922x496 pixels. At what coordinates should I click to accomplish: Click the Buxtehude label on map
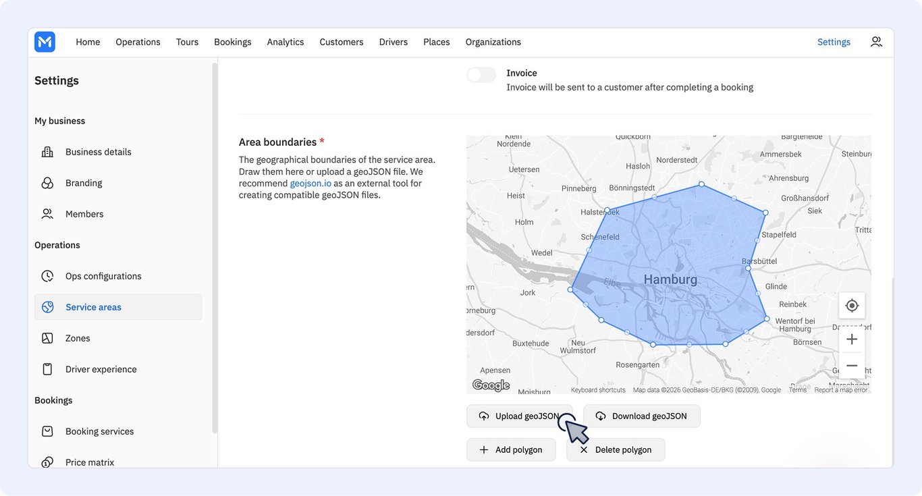pyautogui.click(x=531, y=343)
